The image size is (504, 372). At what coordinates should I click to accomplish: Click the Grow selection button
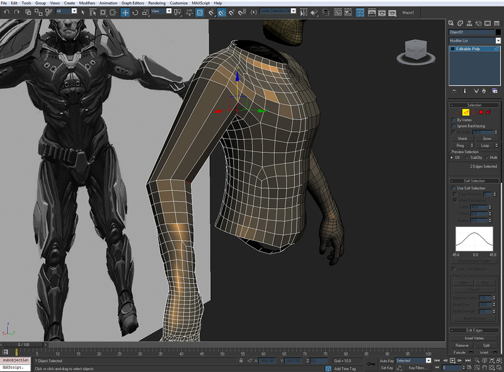(x=486, y=138)
